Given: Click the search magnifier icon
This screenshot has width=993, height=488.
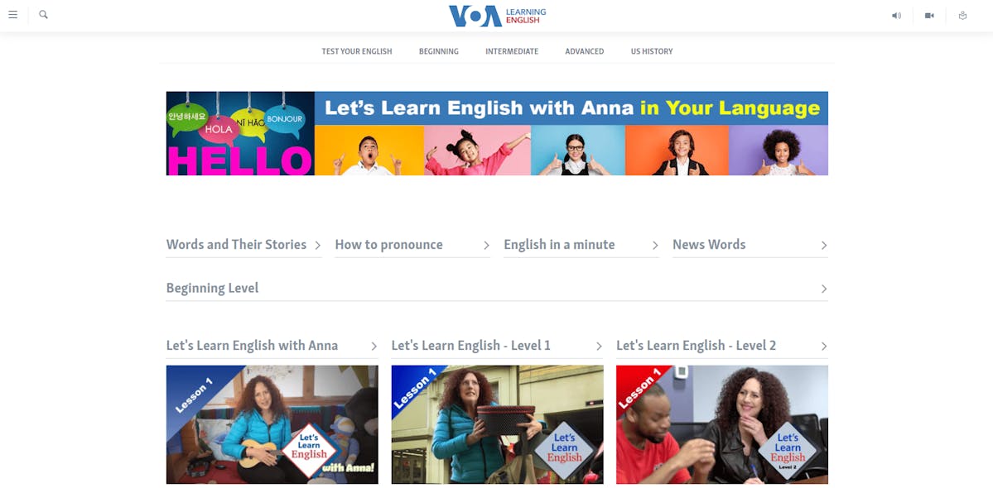Looking at the screenshot, I should pyautogui.click(x=43, y=15).
